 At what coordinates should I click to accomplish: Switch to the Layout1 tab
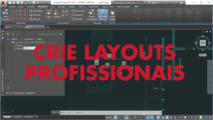click(x=17, y=117)
